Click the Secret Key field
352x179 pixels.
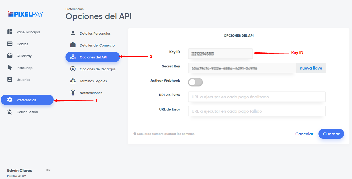(x=242, y=68)
